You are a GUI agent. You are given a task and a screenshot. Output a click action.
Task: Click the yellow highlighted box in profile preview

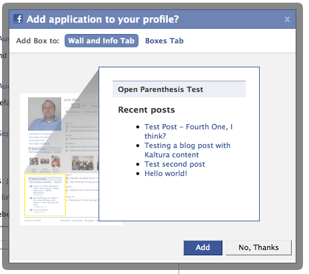coord(45,195)
